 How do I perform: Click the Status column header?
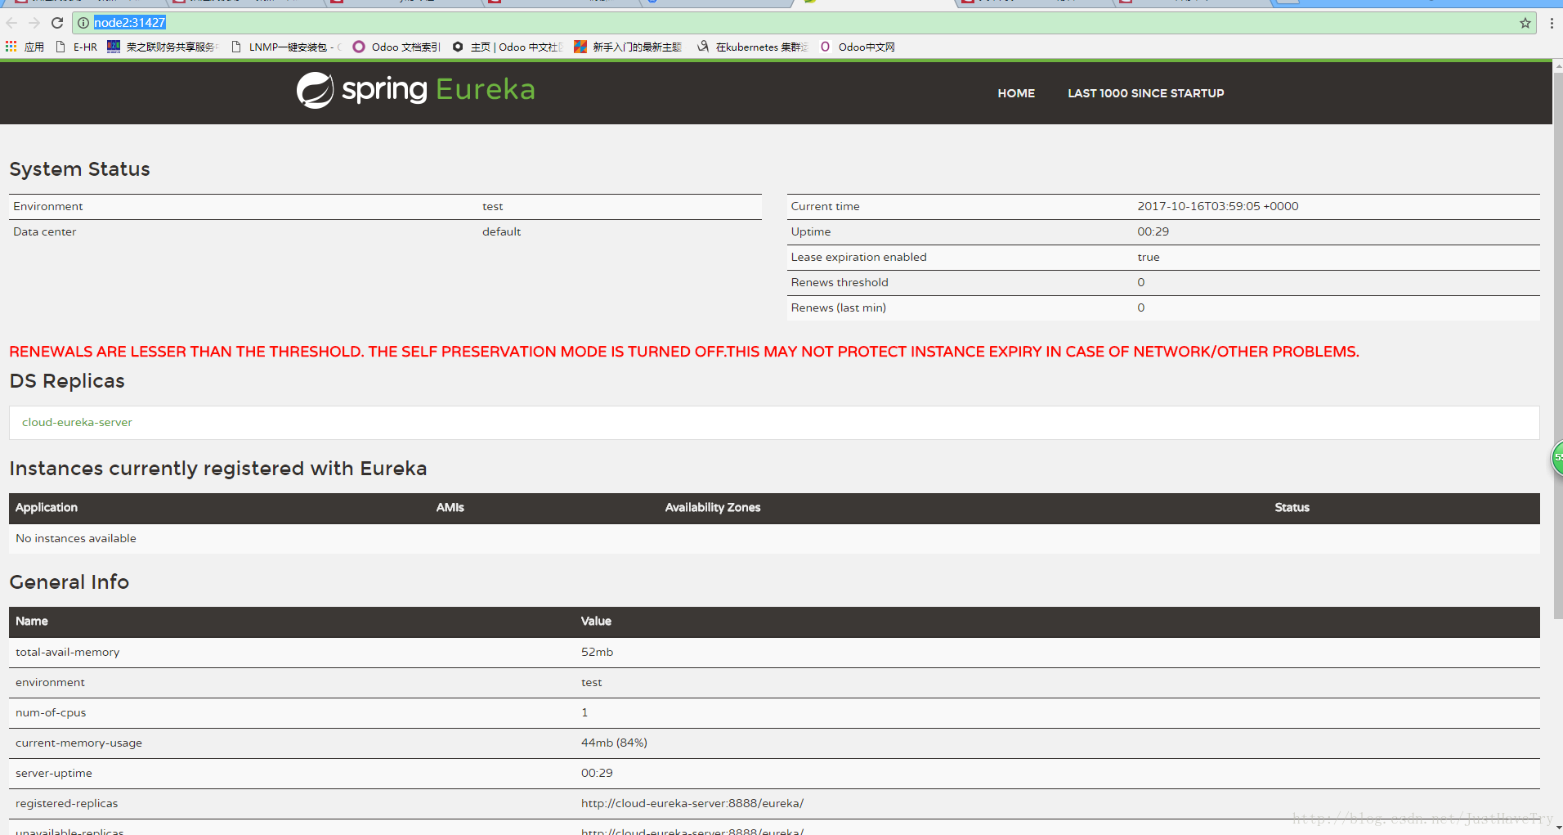pos(1292,507)
